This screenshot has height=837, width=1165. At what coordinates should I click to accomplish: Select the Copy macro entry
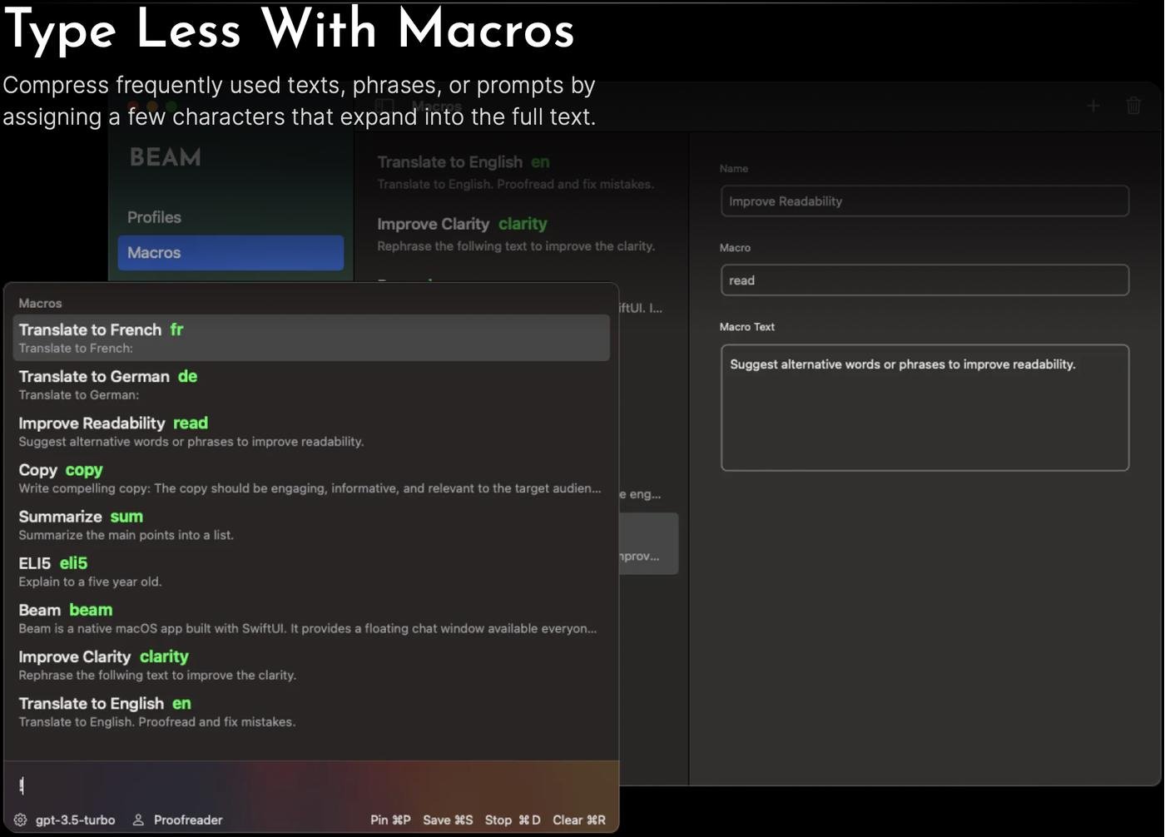310,478
